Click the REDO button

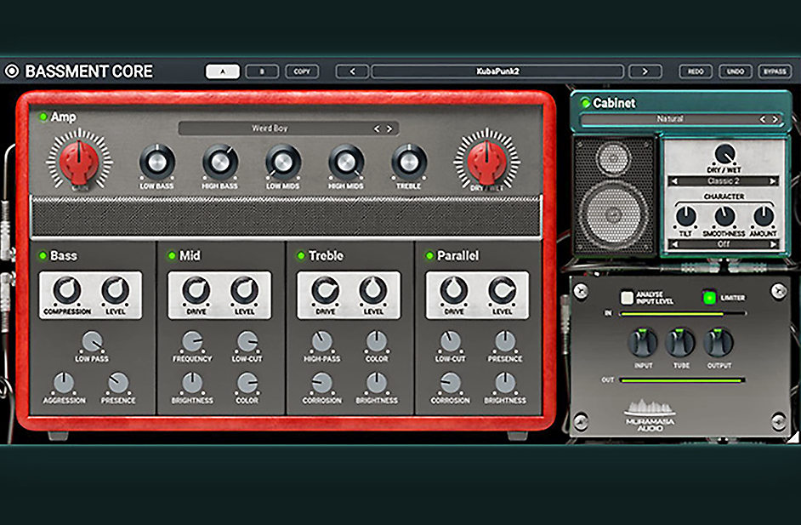[696, 71]
